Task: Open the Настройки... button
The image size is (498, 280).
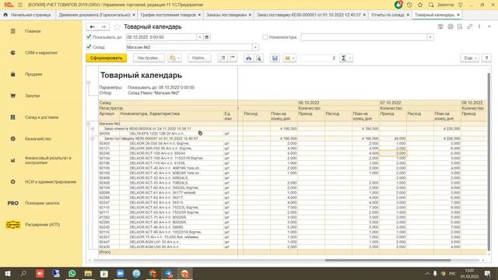Action: point(149,58)
